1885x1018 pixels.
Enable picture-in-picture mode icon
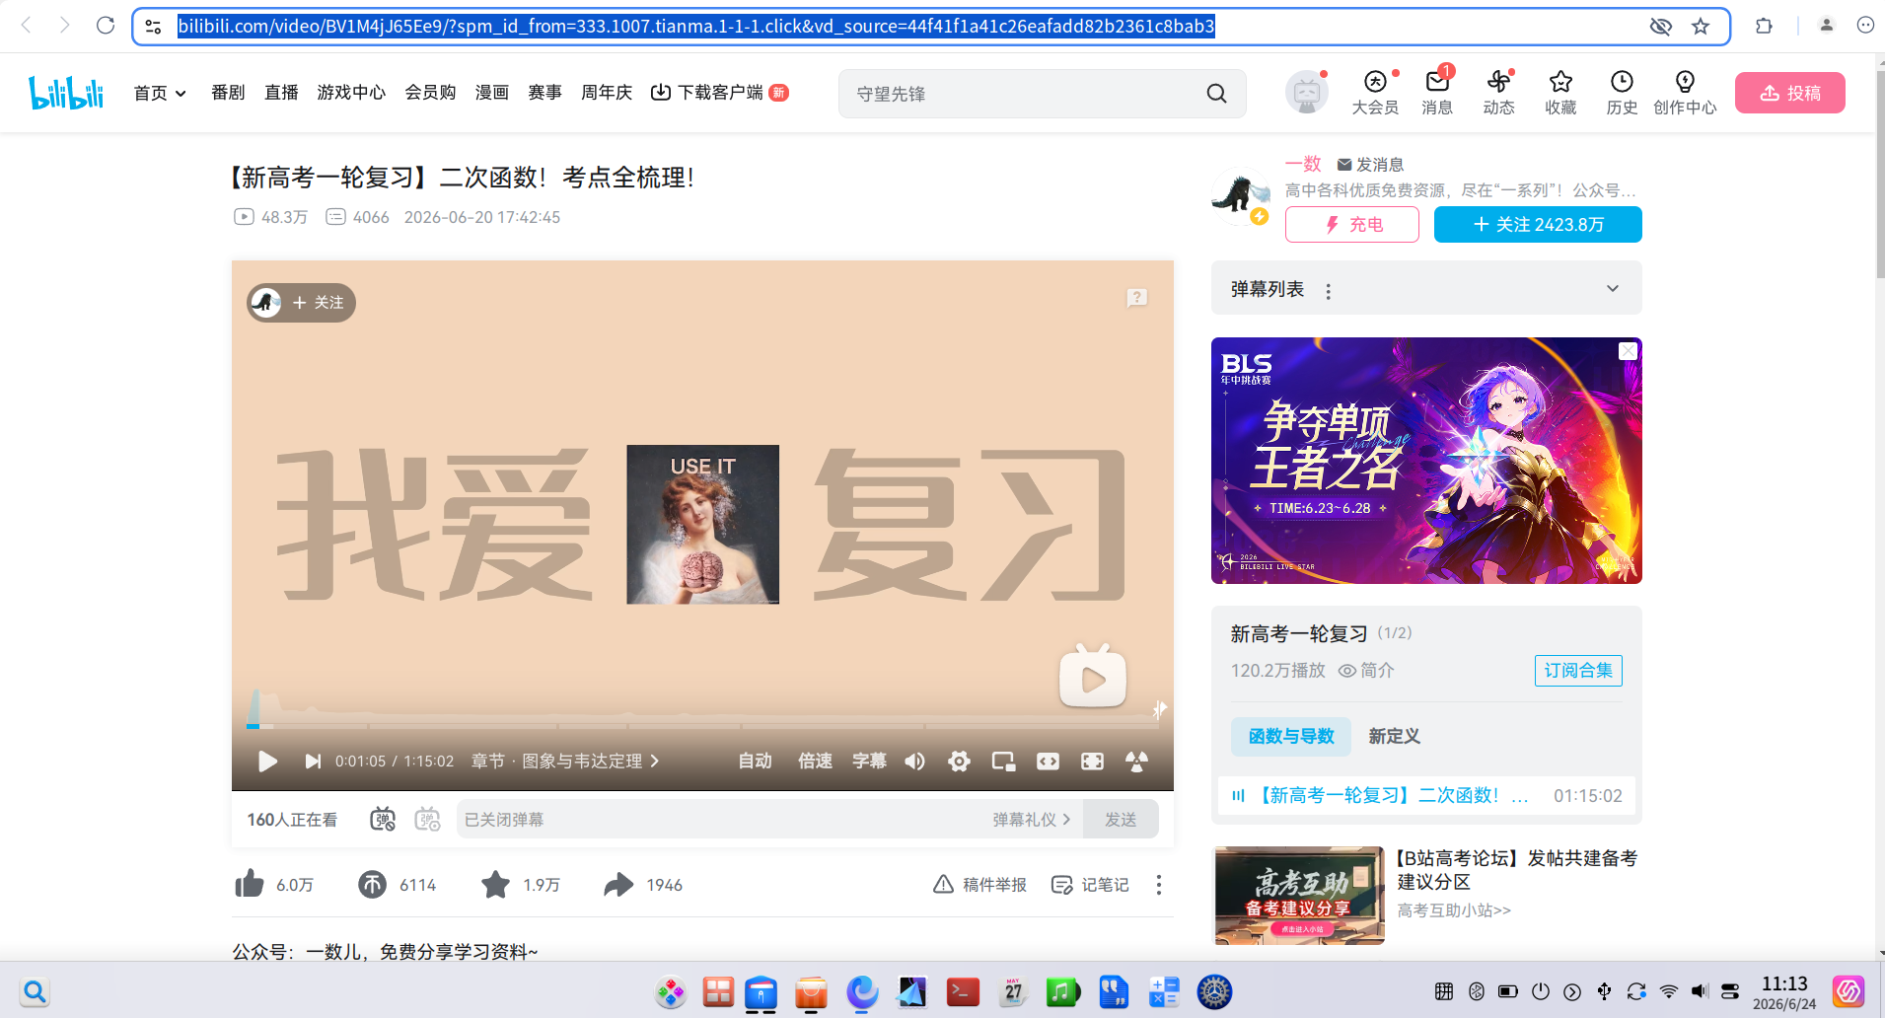pos(1003,762)
